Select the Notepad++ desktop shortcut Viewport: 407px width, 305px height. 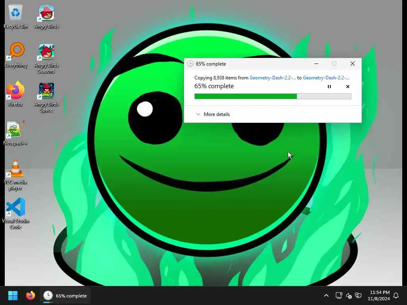(16, 133)
